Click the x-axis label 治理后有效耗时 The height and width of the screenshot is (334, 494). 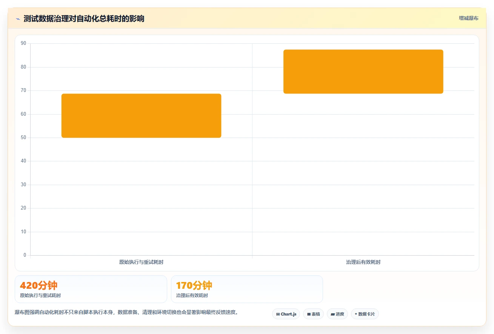pos(363,262)
